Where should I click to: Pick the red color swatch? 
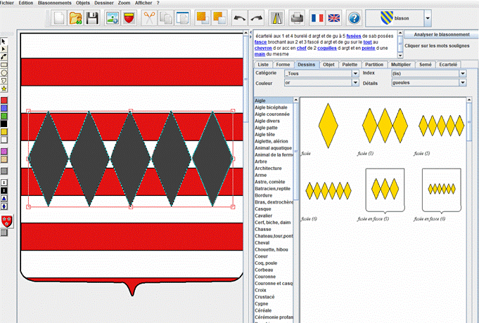[x=4, y=100]
